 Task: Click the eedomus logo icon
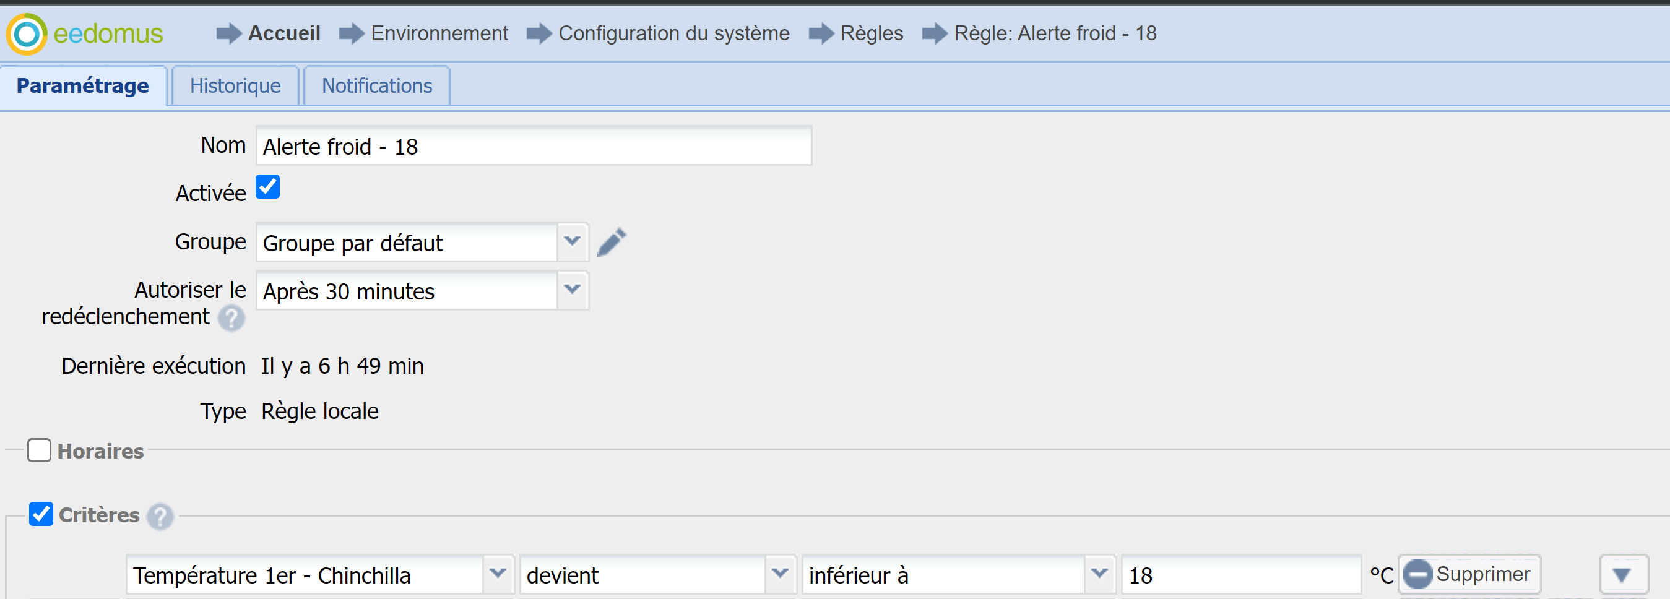click(27, 33)
